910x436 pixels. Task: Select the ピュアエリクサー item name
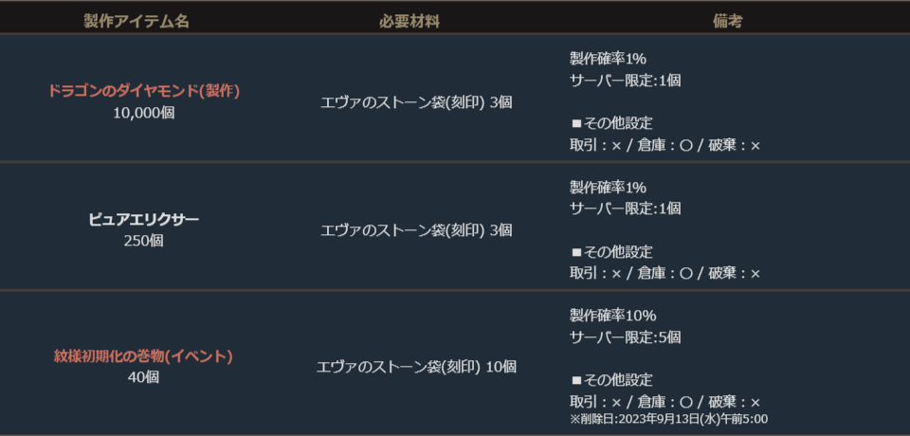143,219
